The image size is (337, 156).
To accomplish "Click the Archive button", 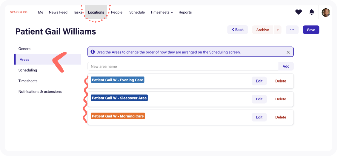I will coord(262,30).
